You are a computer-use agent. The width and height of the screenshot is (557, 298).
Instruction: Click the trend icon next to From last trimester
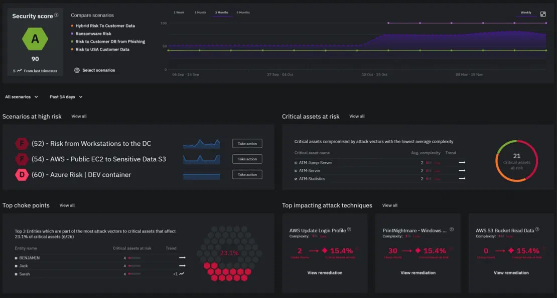(x=19, y=71)
